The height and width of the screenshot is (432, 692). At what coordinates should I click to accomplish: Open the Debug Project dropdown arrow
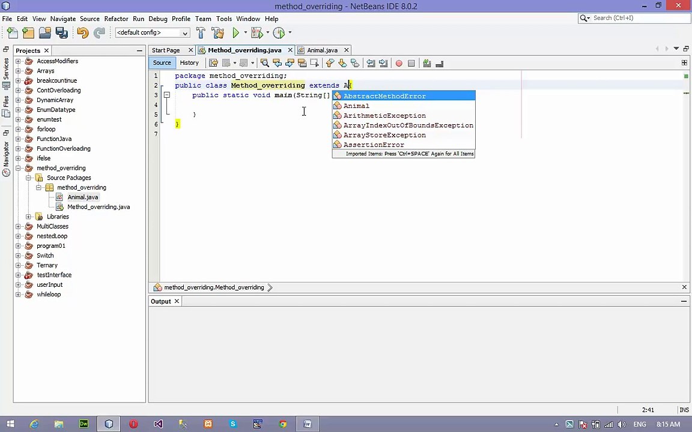coord(267,32)
